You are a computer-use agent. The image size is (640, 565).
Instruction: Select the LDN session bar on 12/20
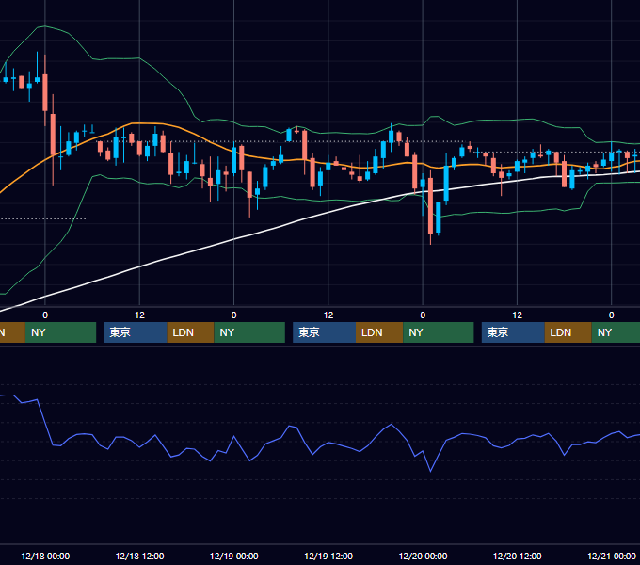pos(568,332)
